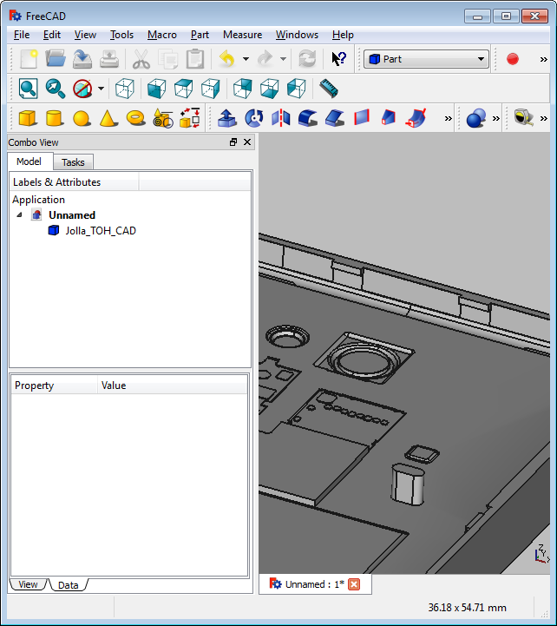Expand hidden Boolean toolbar chevron

pyautogui.click(x=495, y=118)
